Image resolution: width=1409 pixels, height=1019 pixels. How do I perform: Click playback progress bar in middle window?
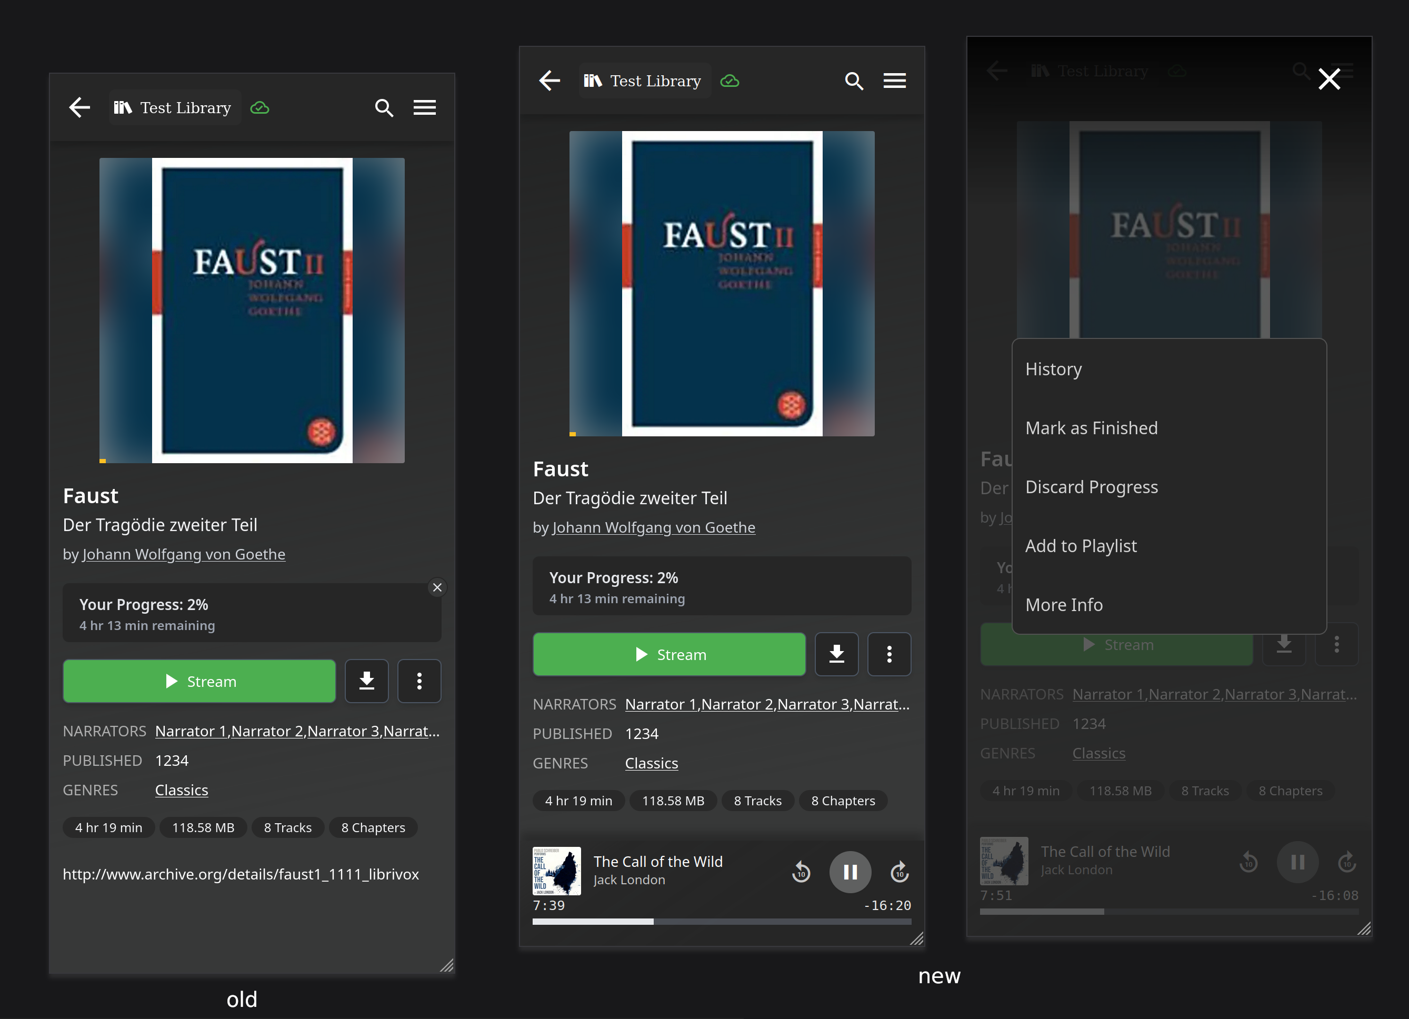[x=722, y=922]
